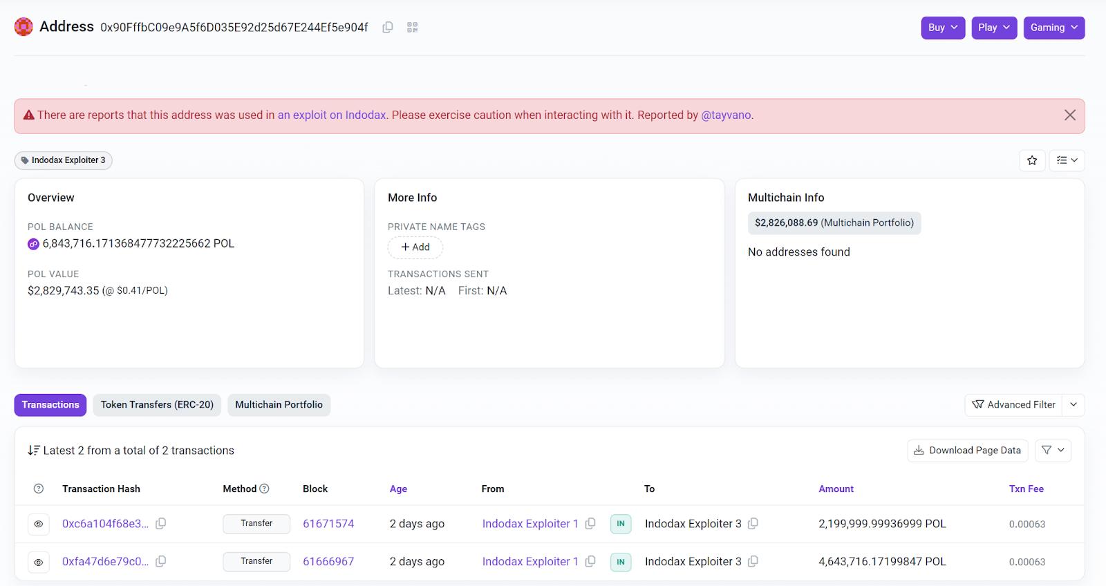Add a private name tag
This screenshot has height=586, width=1106.
415,247
